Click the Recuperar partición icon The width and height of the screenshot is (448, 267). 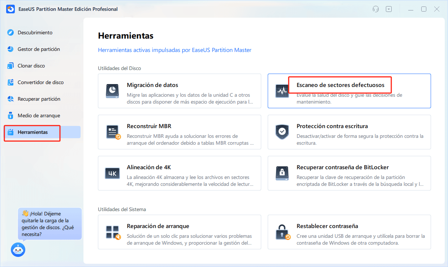(x=11, y=99)
